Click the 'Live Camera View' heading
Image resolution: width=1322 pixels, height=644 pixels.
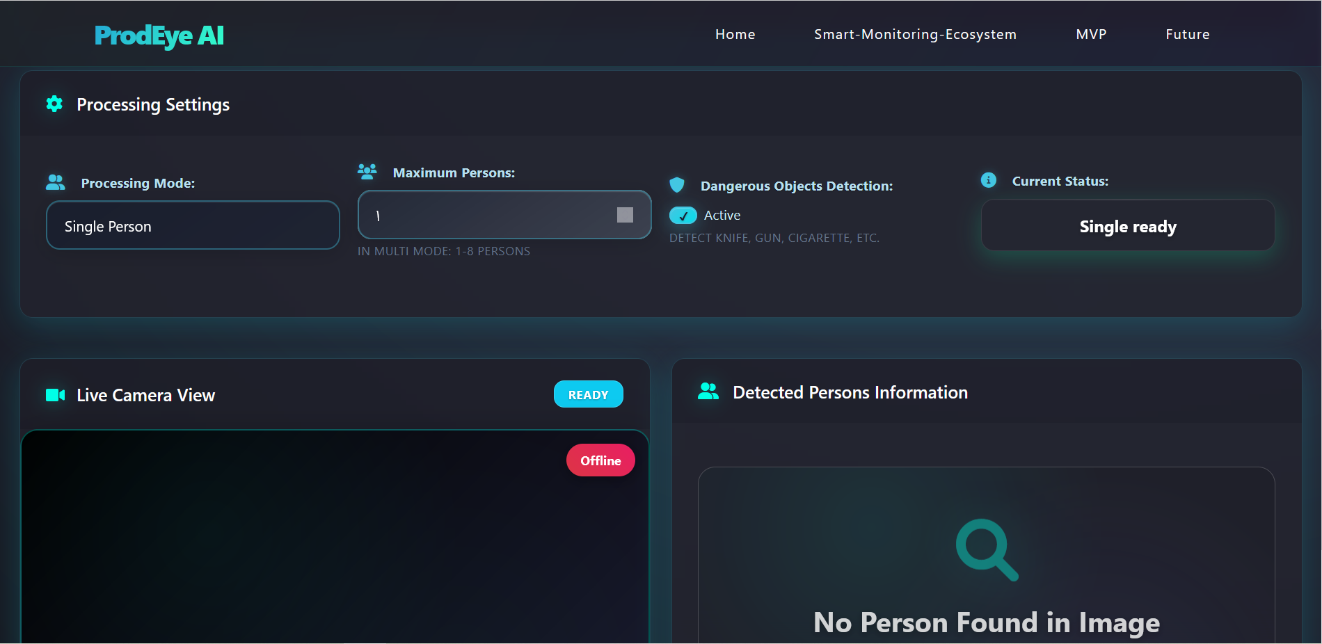coord(145,395)
